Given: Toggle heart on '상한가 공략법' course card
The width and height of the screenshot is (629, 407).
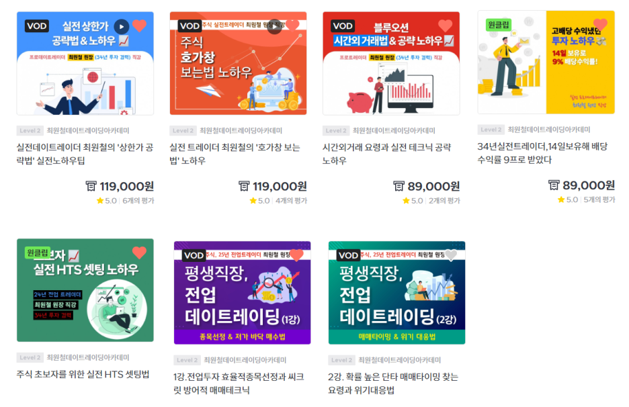Looking at the screenshot, I should [140, 26].
